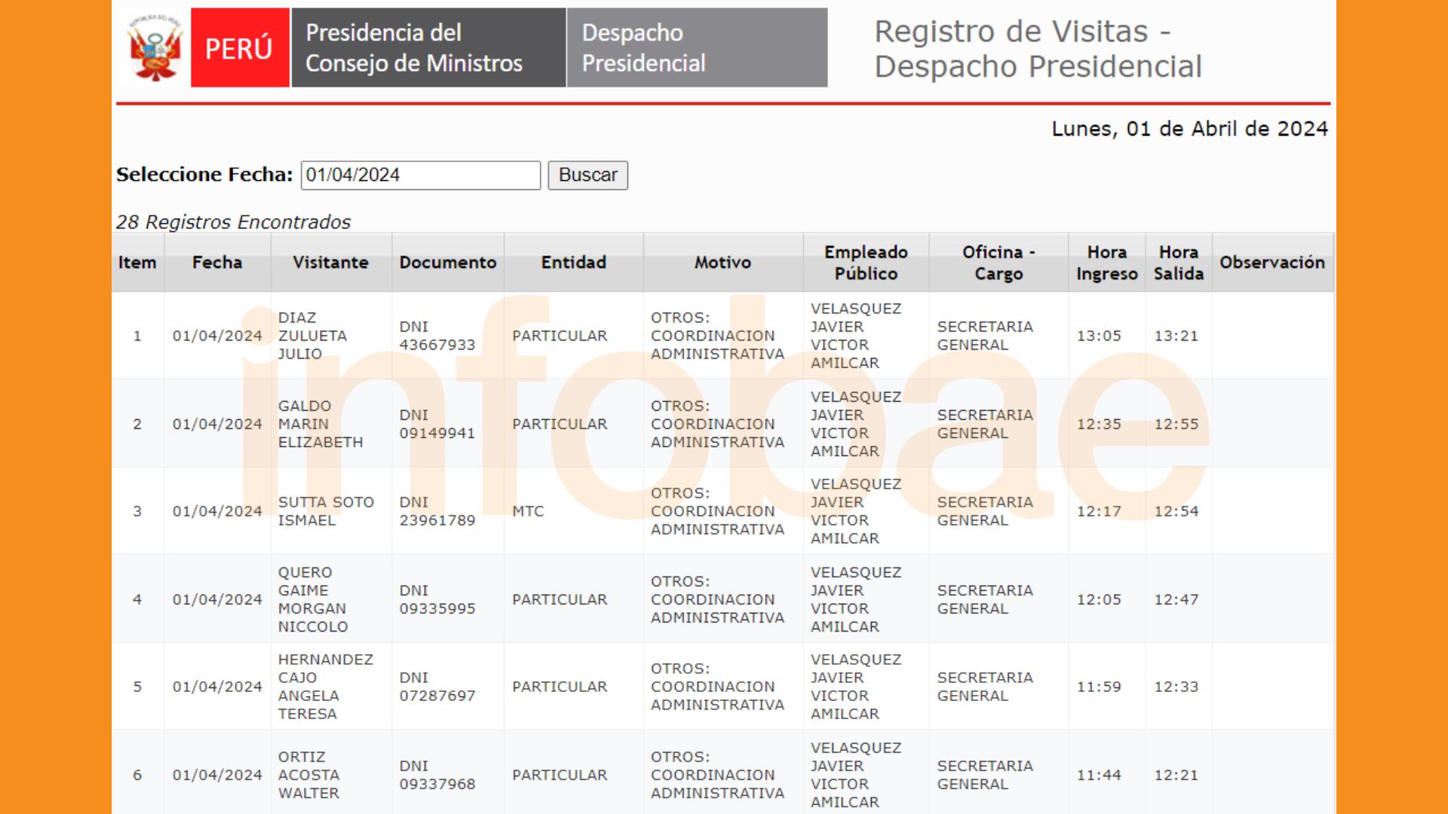Viewport: 1448px width, 814px height.
Task: Click the date input field 01/04/2024
Action: 419,175
